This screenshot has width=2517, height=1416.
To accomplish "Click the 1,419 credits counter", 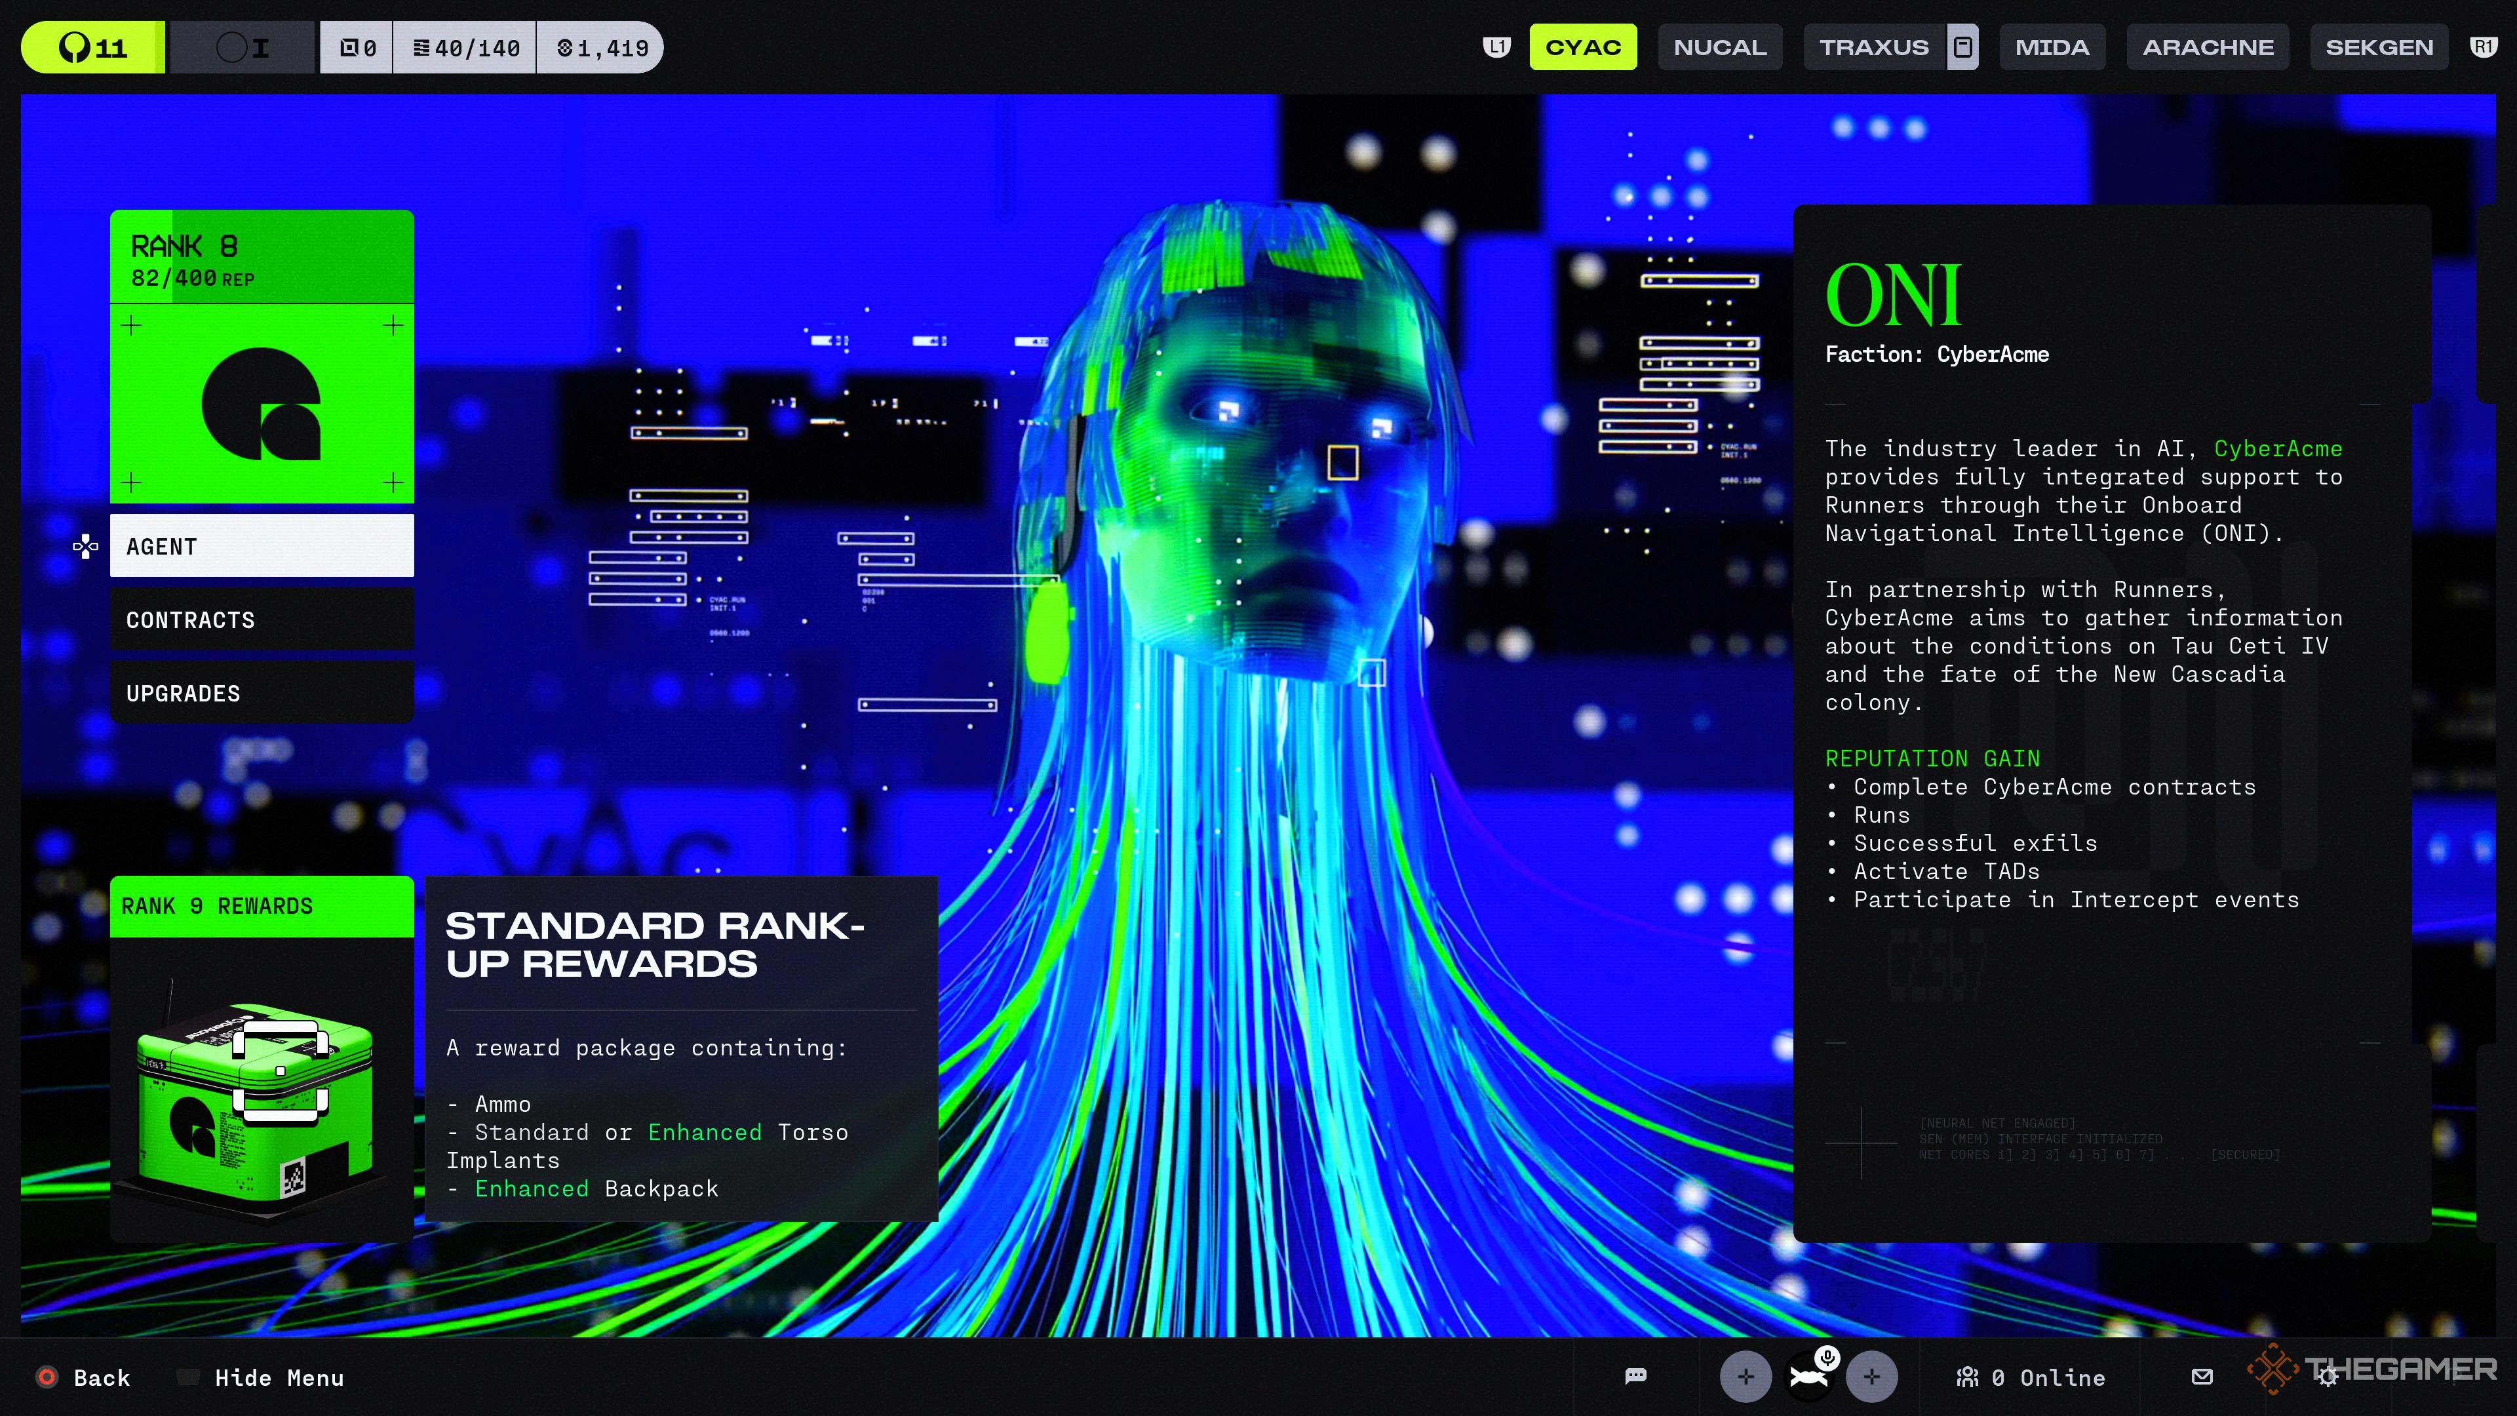I will [602, 48].
